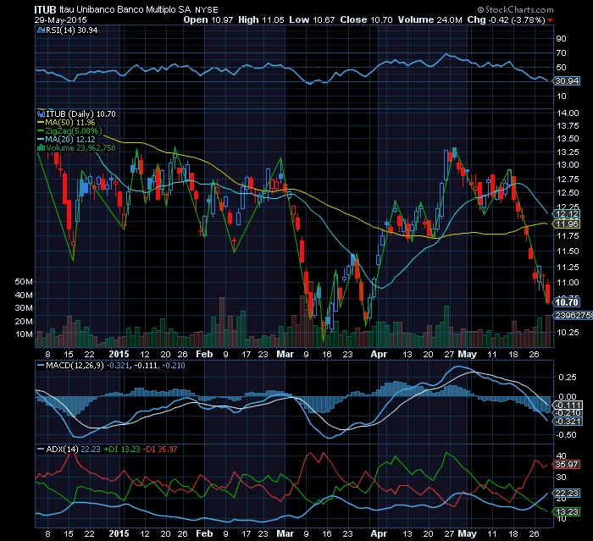Click the NYSE exchange label
The width and height of the screenshot is (593, 541).
tap(207, 10)
